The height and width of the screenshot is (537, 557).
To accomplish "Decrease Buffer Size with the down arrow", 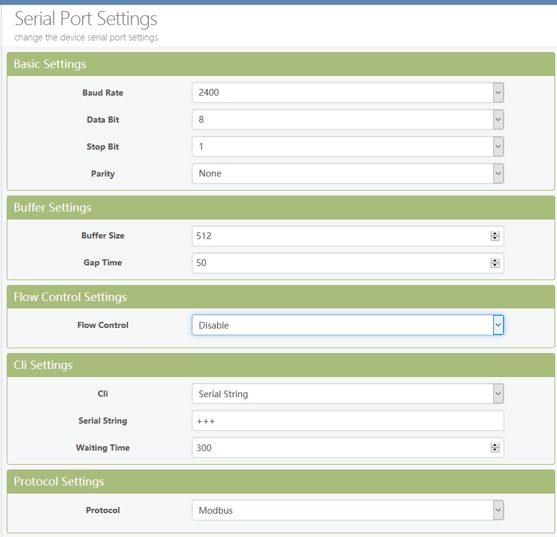I will tap(494, 238).
